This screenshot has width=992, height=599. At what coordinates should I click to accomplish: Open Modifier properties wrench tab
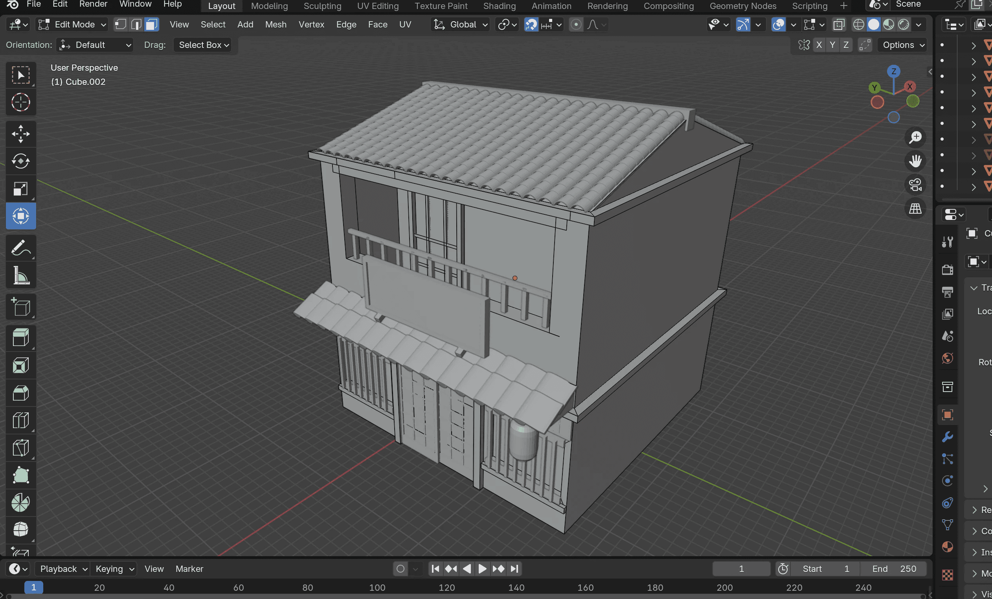click(947, 437)
